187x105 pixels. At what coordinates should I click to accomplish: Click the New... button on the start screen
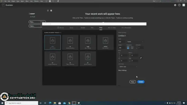coord(37,22)
